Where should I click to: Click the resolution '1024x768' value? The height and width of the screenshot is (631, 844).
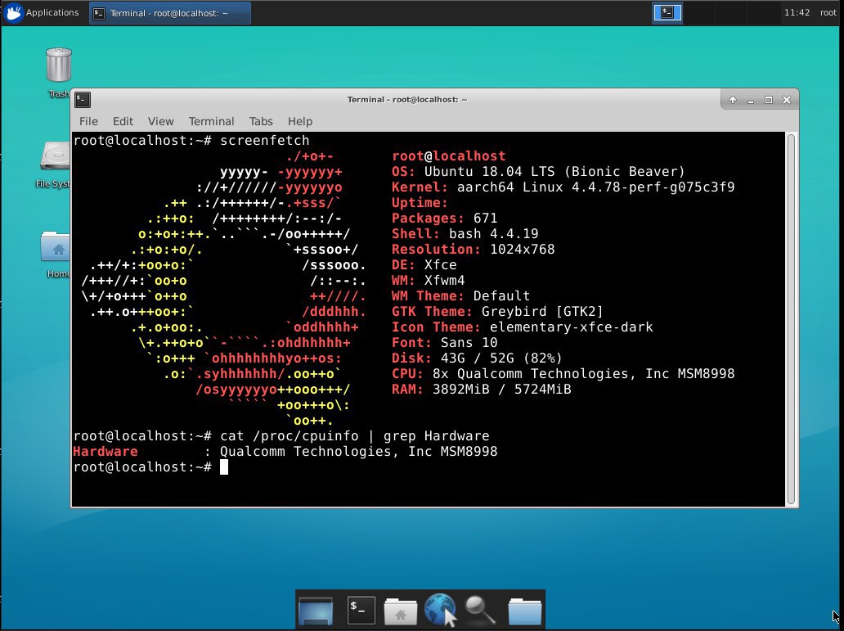tap(522, 250)
